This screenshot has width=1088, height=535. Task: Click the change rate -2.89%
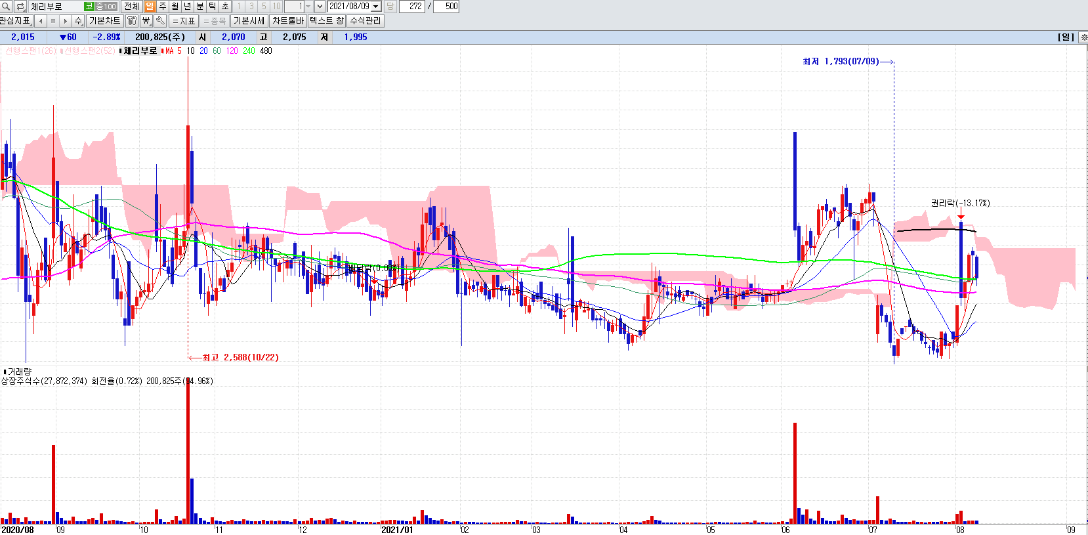(x=106, y=37)
